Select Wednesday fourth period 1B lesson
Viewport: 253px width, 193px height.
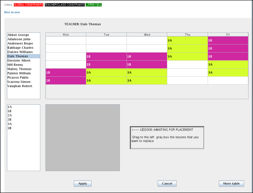(x=147, y=64)
